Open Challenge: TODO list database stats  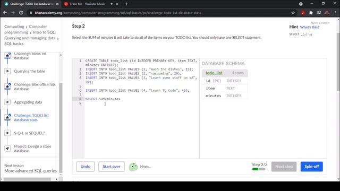click(31, 117)
